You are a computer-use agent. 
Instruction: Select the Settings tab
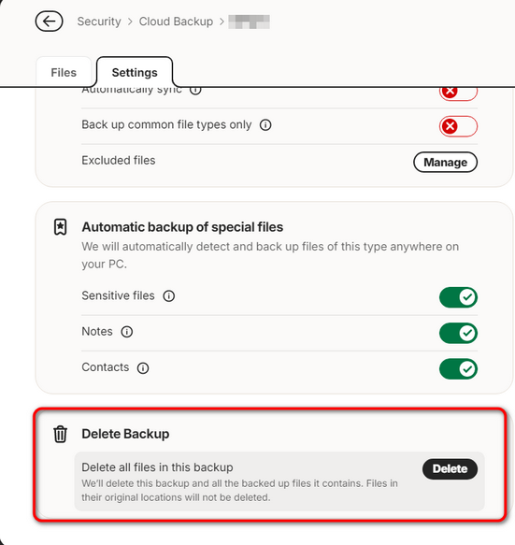[135, 72]
